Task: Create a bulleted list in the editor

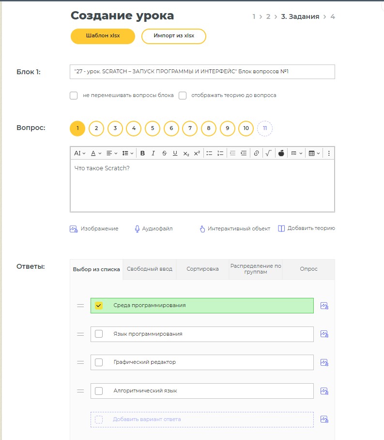Action: click(209, 153)
